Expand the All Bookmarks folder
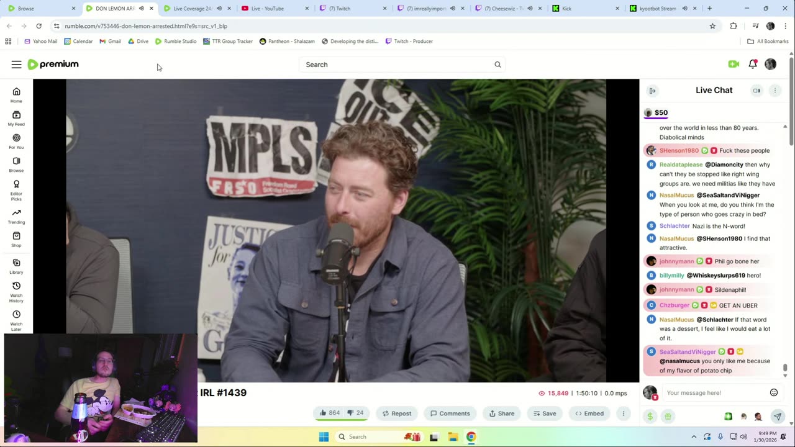 (768, 41)
